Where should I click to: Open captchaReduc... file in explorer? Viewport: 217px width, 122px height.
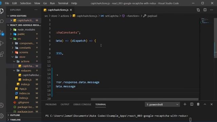click(x=23, y=75)
